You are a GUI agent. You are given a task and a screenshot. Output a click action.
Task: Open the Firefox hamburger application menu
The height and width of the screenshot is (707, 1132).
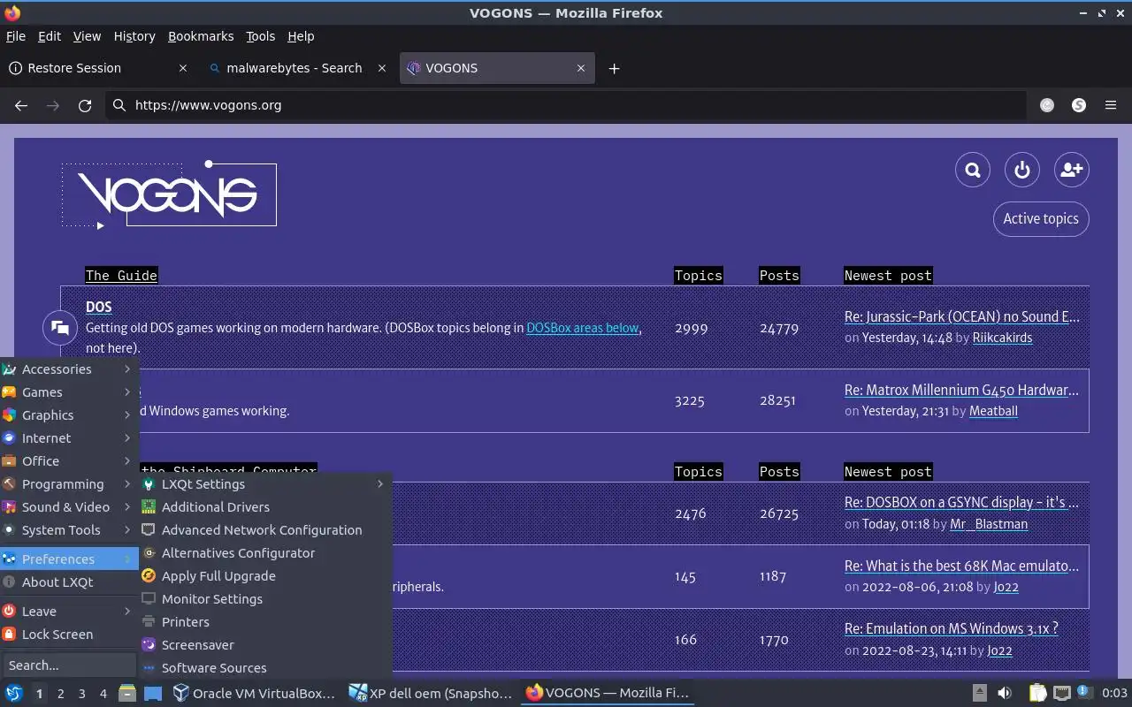click(1111, 105)
